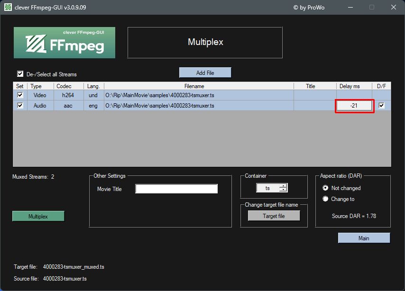Return to Main screen button
Screen dimensions: 405x291
(364, 238)
